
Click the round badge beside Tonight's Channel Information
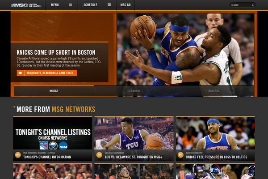click(x=18, y=155)
